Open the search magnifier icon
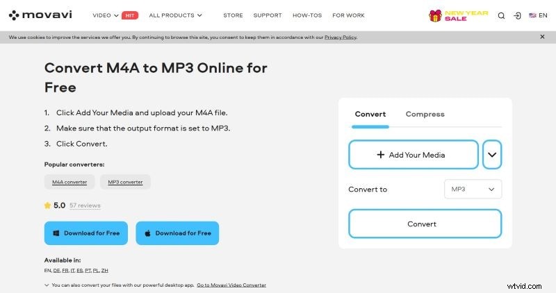This screenshot has height=293, width=556. (501, 15)
